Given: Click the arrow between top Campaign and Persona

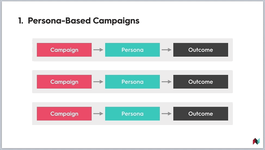Looking at the screenshot, I should click(98, 50).
